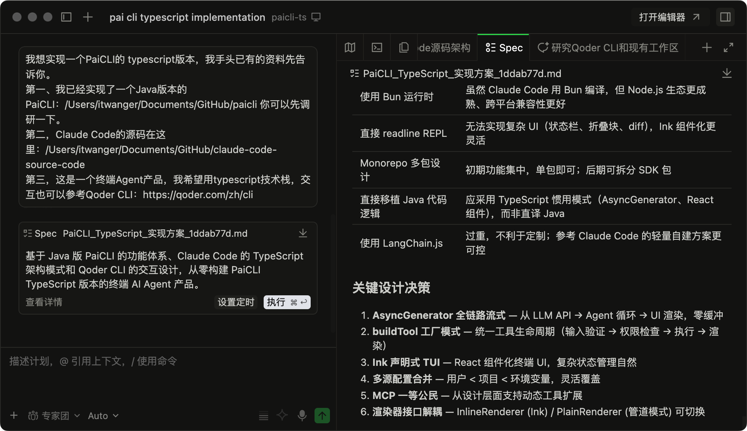The image size is (747, 431).
Task: Click the AsyncGenerator 全链路流式 list item
Action: tap(547, 315)
